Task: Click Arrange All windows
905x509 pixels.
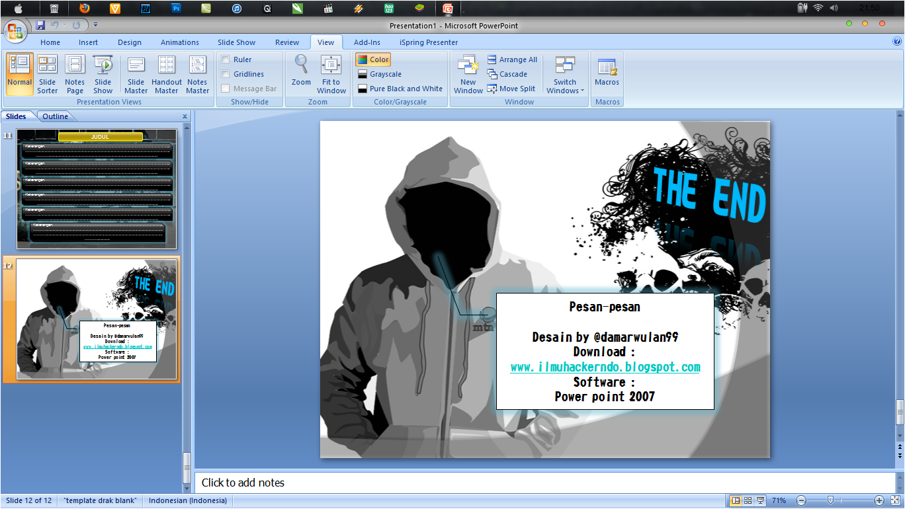Action: (x=512, y=59)
